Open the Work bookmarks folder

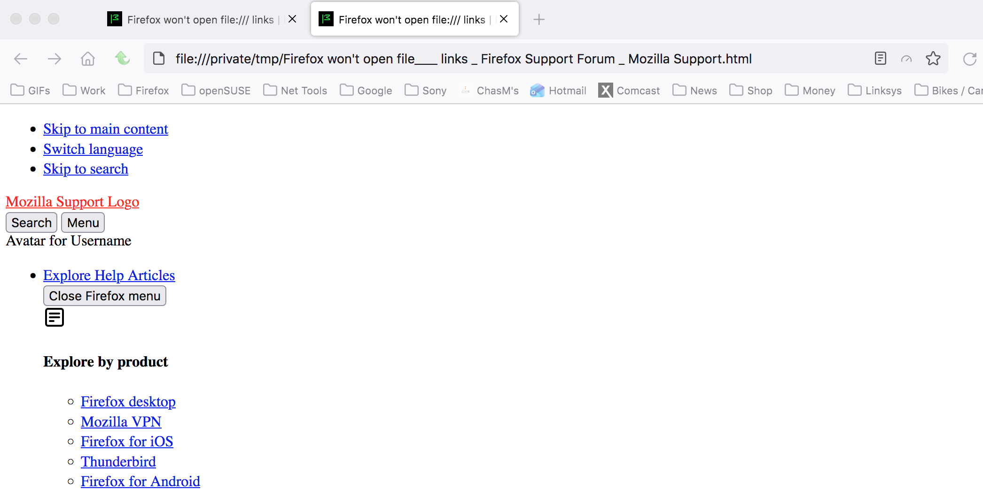coord(84,91)
